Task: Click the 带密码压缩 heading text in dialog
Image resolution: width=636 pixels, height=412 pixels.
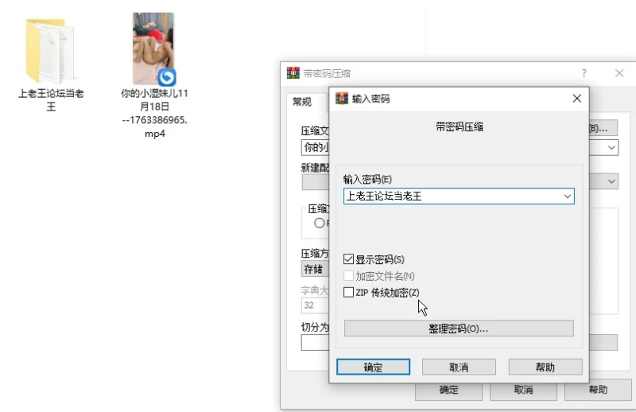Action: tap(460, 127)
